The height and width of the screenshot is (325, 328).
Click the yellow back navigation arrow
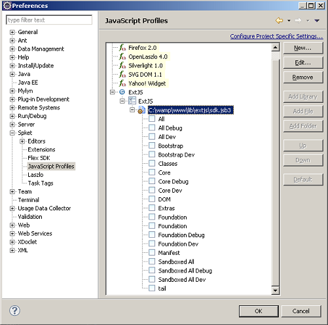coord(279,20)
